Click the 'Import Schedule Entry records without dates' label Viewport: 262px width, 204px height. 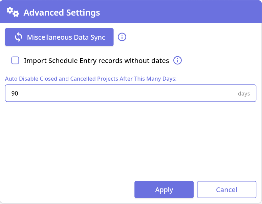[96, 61]
